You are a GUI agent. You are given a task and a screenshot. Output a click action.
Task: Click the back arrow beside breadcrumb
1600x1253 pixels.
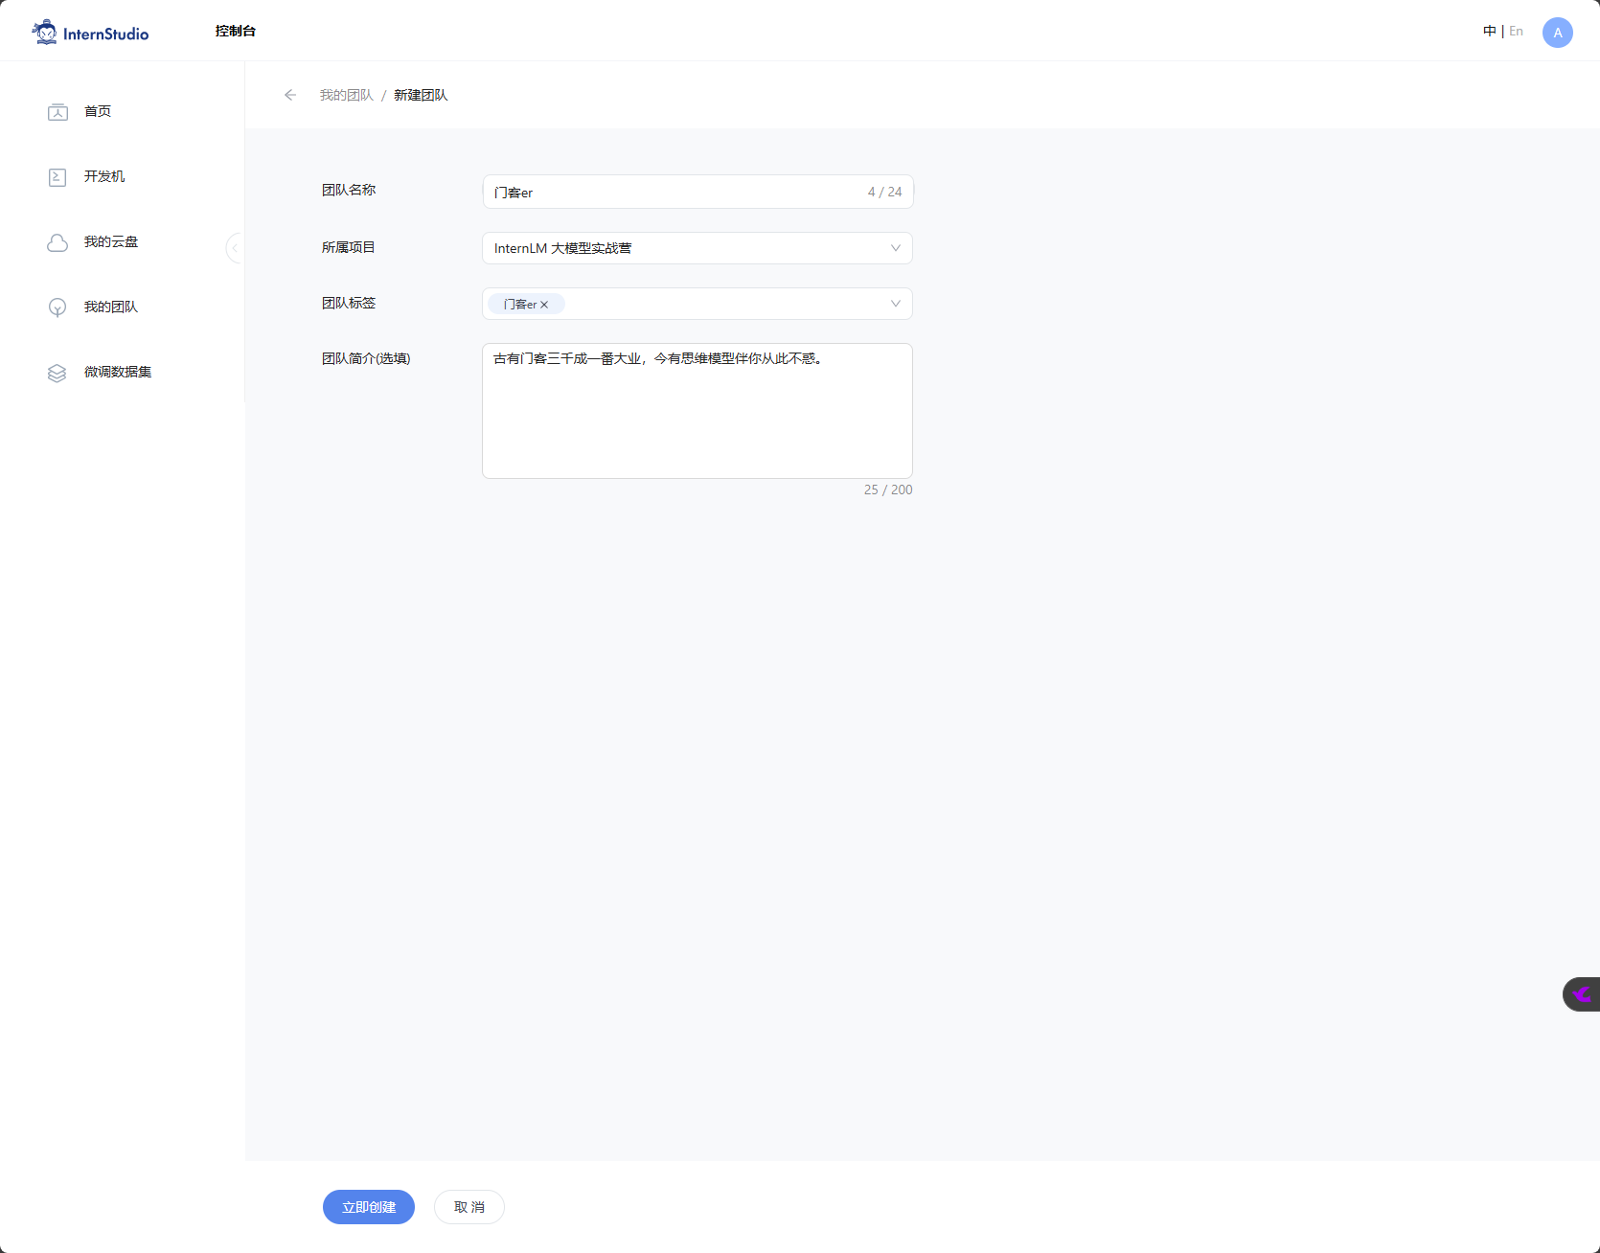[x=290, y=95]
